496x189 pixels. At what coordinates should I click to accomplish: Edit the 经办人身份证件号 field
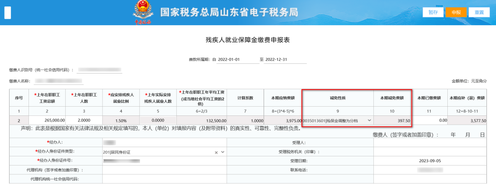click(164, 161)
